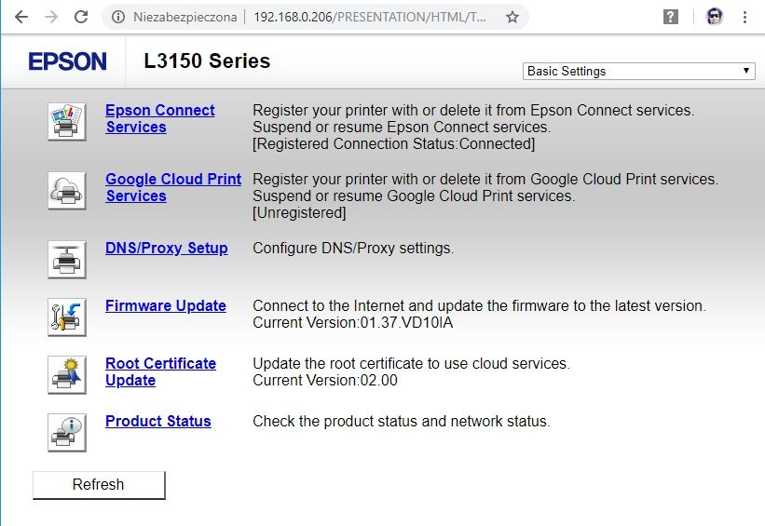The image size is (765, 526).
Task: Expand the Basic Settings dropdown
Action: [638, 71]
